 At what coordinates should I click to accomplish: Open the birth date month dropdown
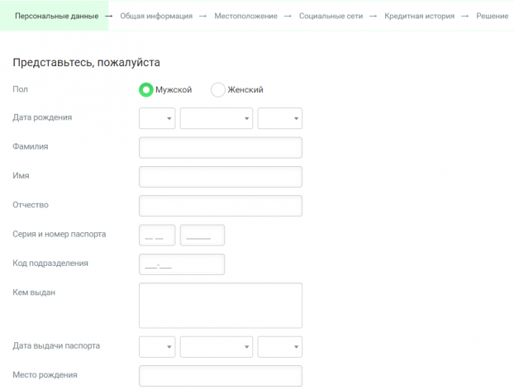click(217, 118)
